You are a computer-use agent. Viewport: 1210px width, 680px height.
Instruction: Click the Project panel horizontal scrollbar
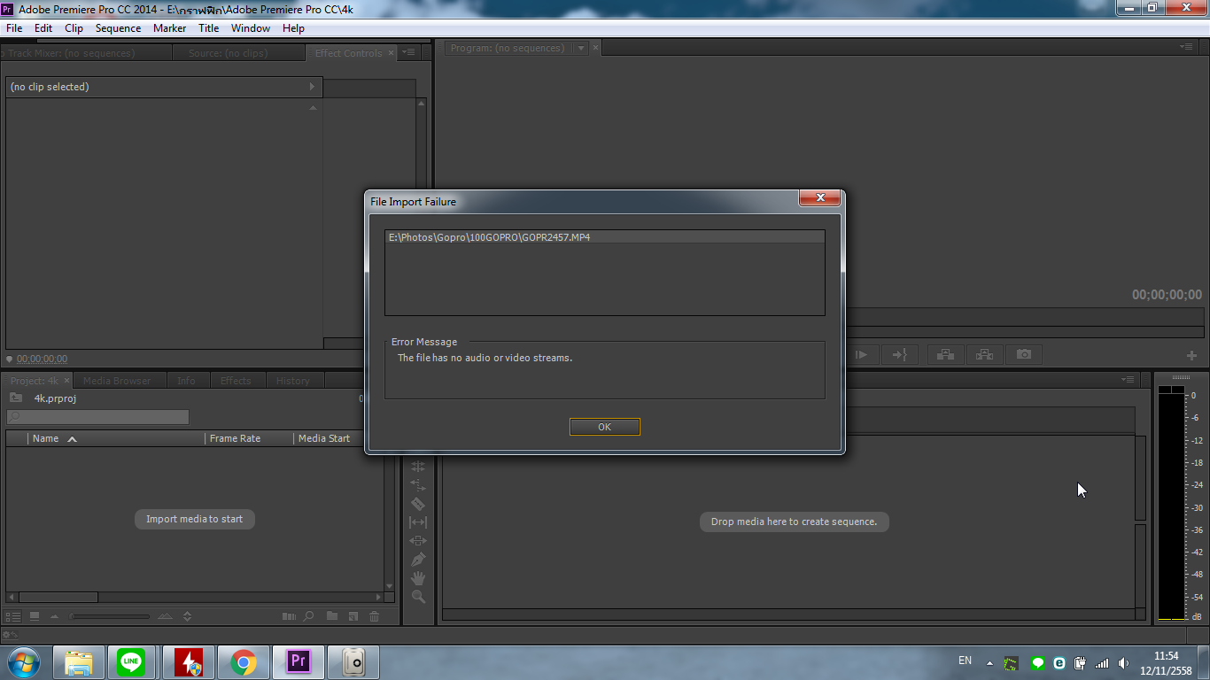coord(58,598)
